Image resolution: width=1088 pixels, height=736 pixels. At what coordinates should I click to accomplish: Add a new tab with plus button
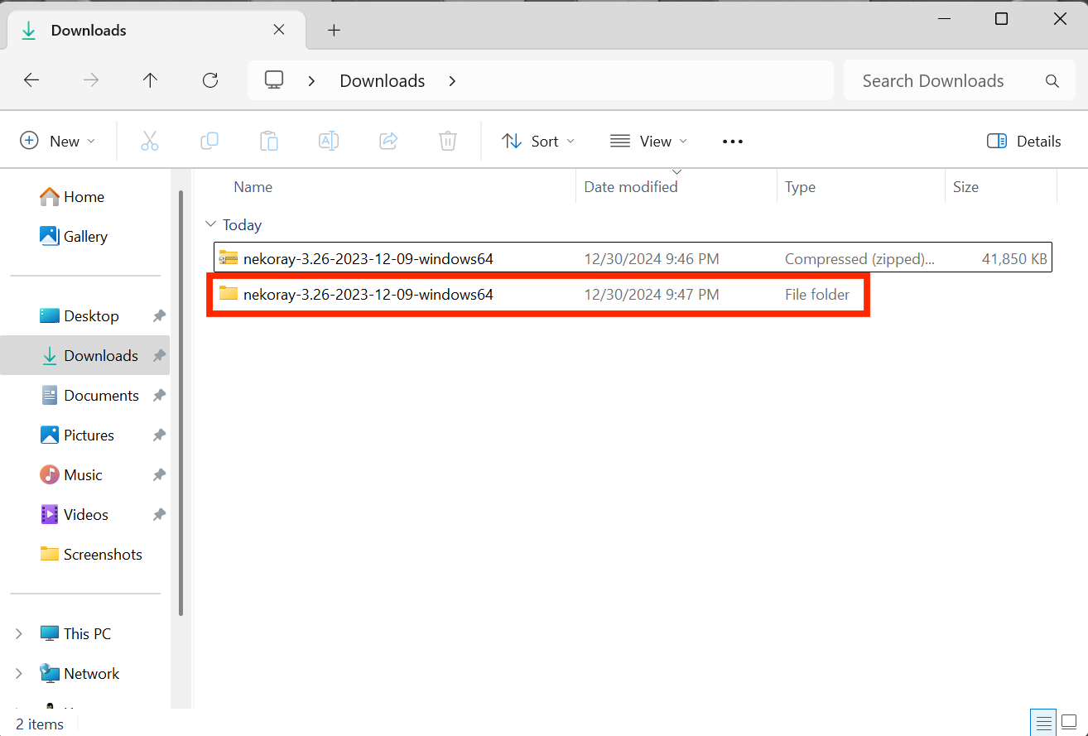334,31
